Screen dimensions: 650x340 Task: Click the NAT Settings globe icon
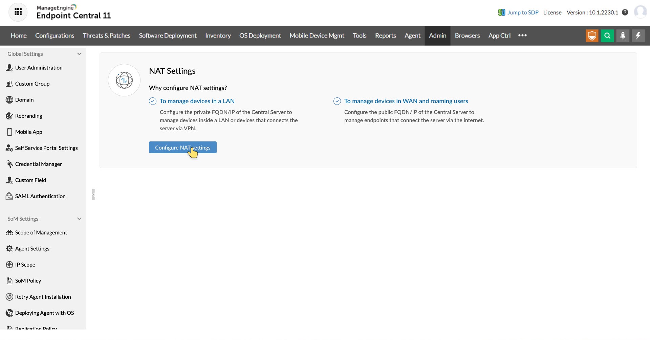(124, 80)
